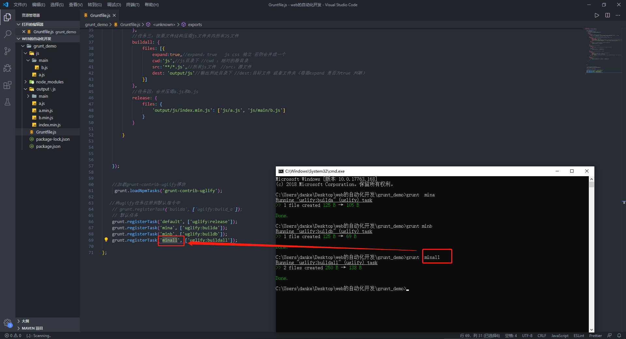The height and width of the screenshot is (339, 626).
Task: Open the 编辑(E) menu
Action: tap(38, 5)
